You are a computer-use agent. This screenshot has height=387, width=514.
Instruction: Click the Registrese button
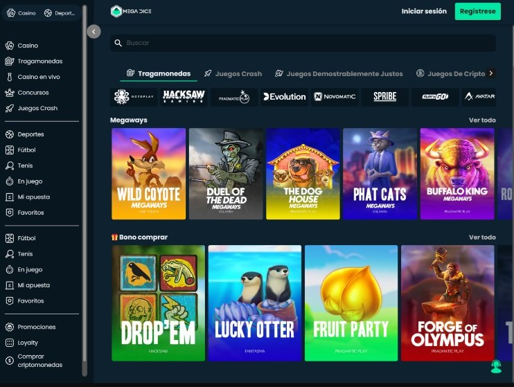tap(477, 11)
